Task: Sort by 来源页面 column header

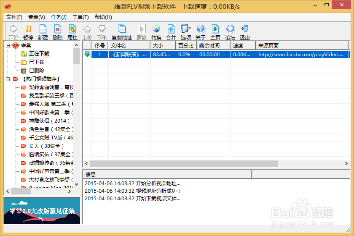Action: pos(302,46)
